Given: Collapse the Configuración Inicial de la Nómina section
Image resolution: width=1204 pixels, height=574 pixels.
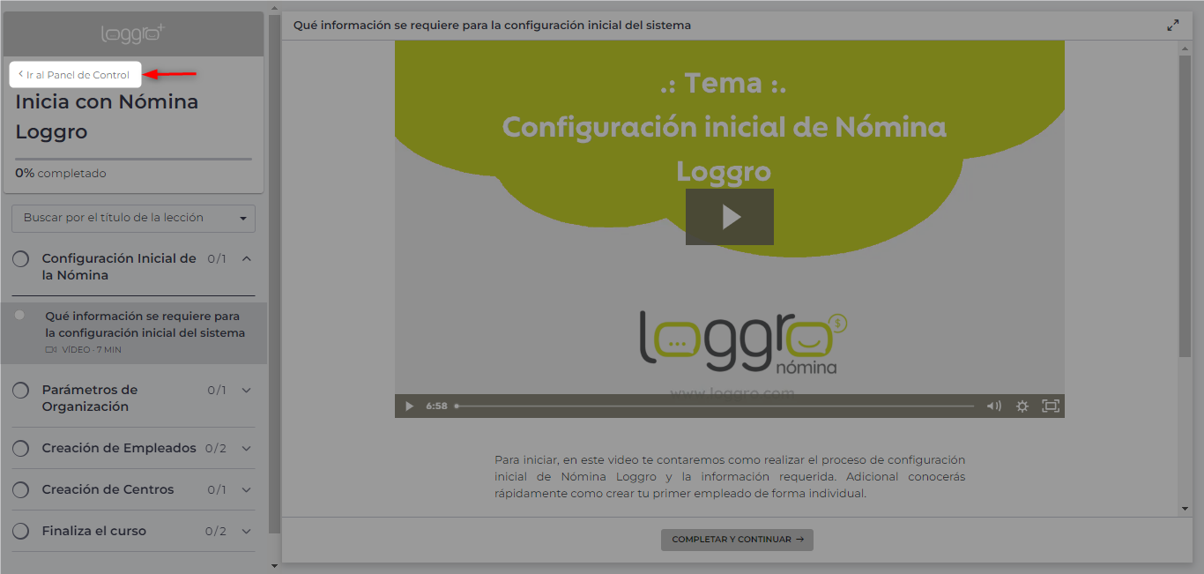Looking at the screenshot, I should pos(246,259).
